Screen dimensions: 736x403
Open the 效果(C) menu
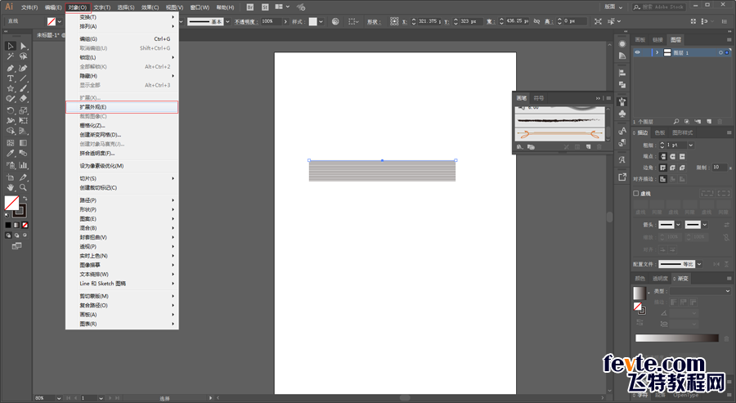[x=150, y=7]
